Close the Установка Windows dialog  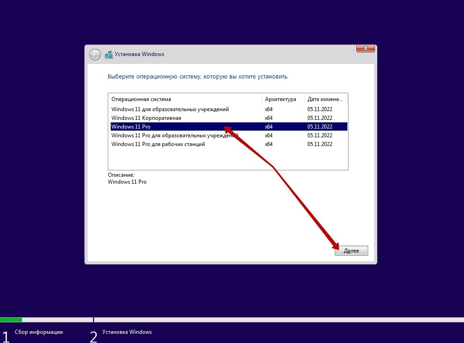click(365, 48)
